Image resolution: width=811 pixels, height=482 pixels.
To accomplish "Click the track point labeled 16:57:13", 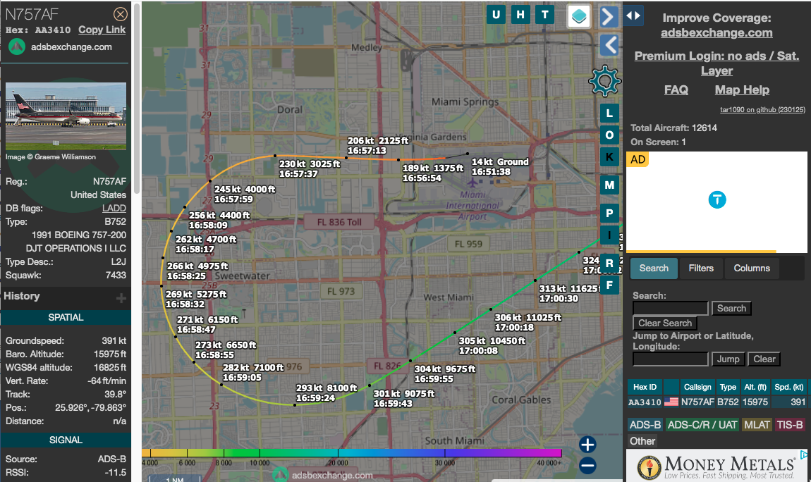I will coord(346,158).
